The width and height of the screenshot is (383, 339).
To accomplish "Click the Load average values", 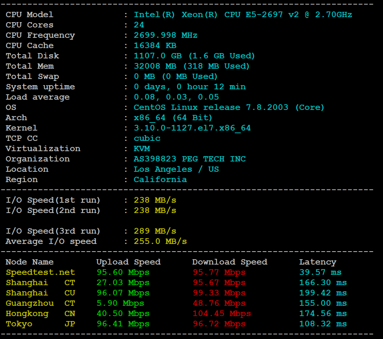I will [x=176, y=97].
